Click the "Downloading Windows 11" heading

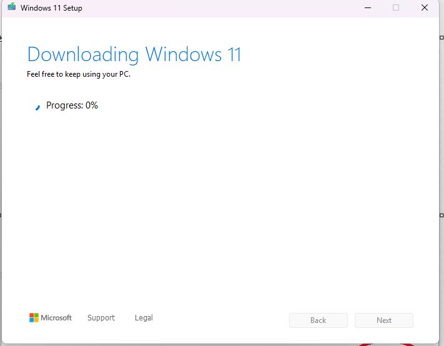[x=134, y=54]
